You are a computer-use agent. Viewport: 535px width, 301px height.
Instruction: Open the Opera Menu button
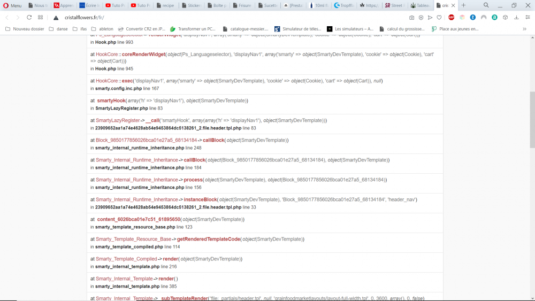(12, 5)
